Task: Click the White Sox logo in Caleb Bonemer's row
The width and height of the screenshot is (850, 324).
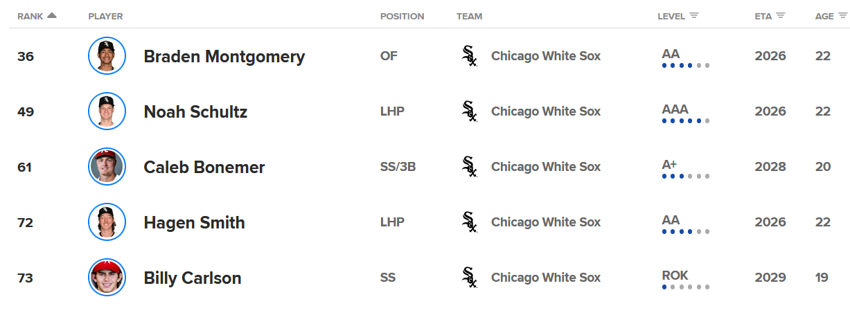Action: click(x=470, y=167)
